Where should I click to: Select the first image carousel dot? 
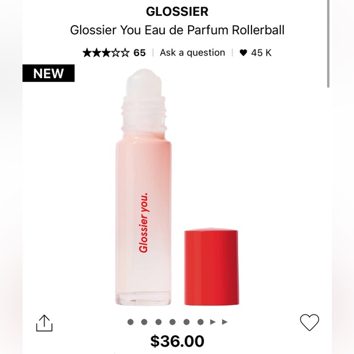[x=130, y=322]
